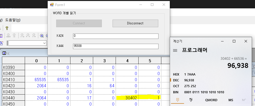Click 2064 in the K0440 row
Viewport: 255px width, 106px height.
point(36,98)
